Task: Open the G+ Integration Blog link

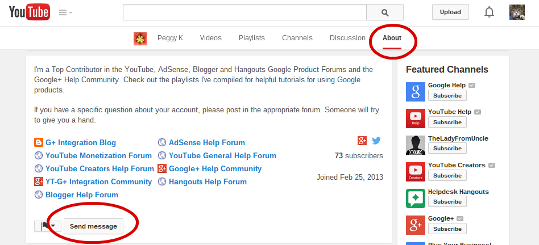Action: [81, 142]
